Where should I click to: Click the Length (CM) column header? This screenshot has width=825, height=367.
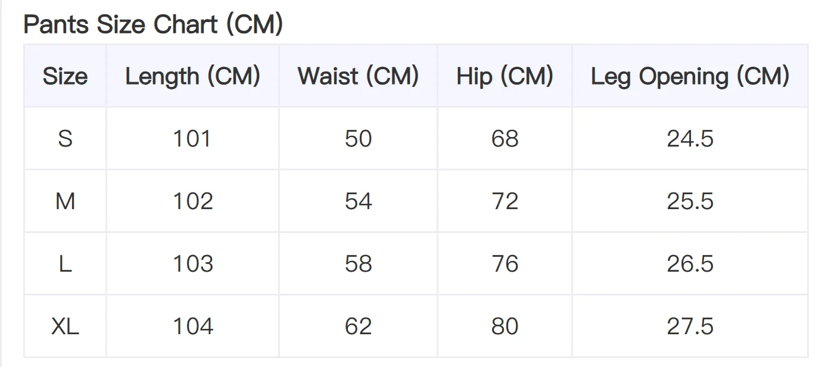pyautogui.click(x=192, y=76)
